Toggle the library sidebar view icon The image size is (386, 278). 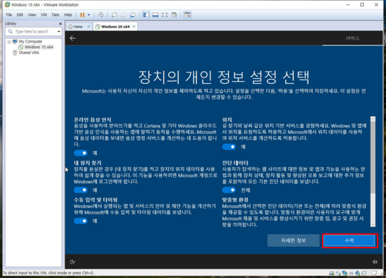pos(146,15)
